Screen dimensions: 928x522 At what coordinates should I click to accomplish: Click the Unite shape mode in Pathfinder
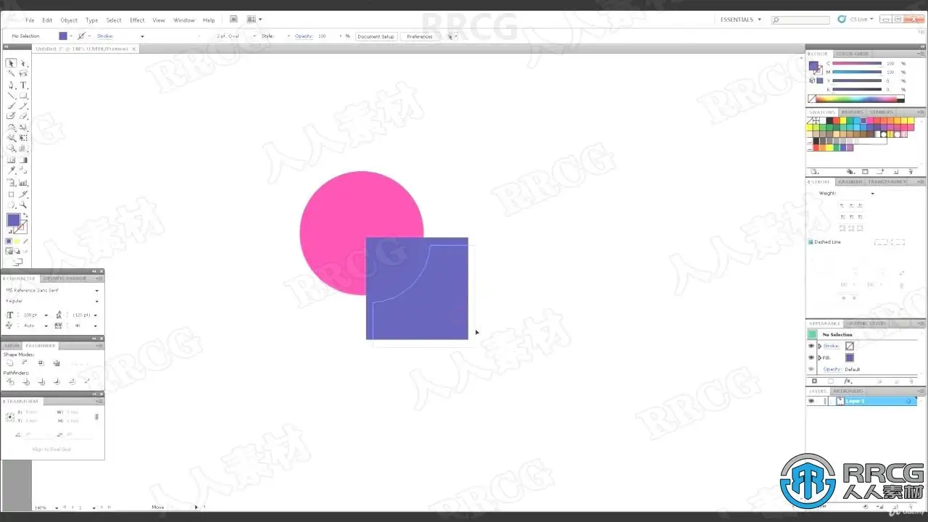9,363
